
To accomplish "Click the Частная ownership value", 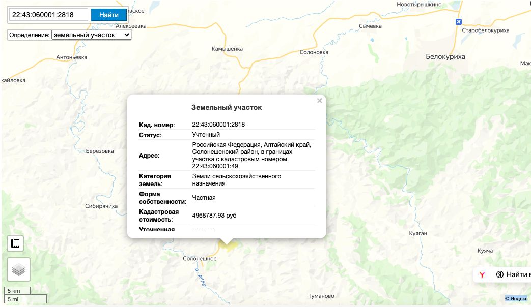I will (204, 197).
